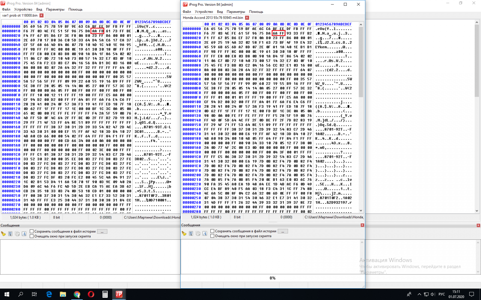Open Windows search from taskbar

coord(20,294)
